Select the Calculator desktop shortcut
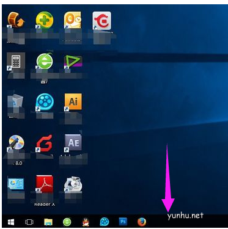Image resolution: width=228 pixels, height=229 pixels. (16, 62)
